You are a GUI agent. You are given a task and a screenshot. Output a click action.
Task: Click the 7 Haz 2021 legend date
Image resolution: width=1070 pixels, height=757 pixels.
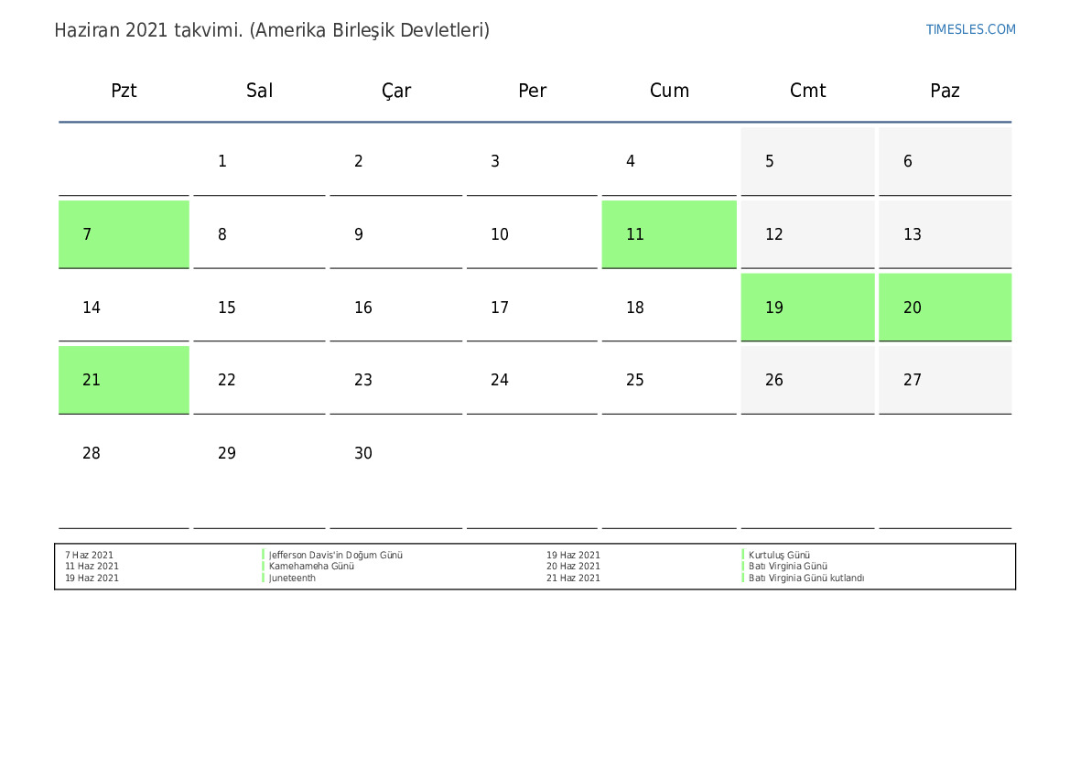click(x=90, y=555)
